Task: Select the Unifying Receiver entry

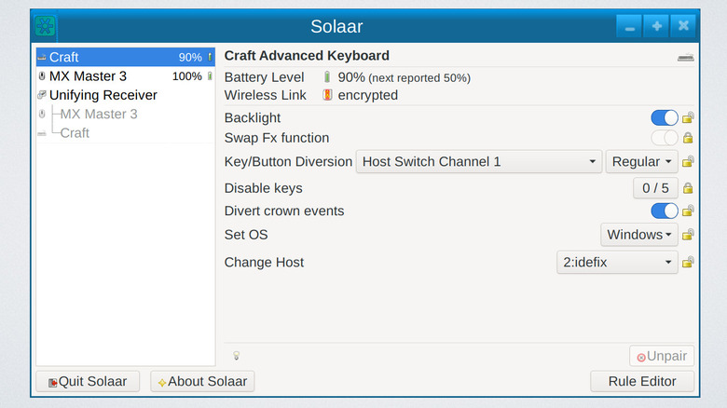Action: point(126,95)
